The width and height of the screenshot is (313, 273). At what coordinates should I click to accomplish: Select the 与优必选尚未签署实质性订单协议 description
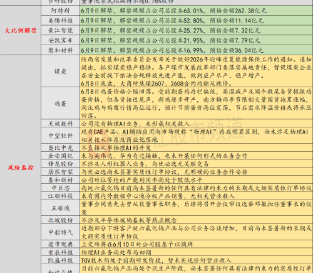click(196, 172)
